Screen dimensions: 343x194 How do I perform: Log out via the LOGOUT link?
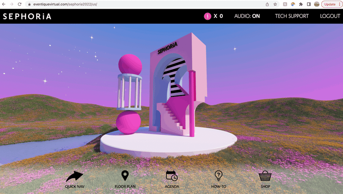[x=330, y=16]
